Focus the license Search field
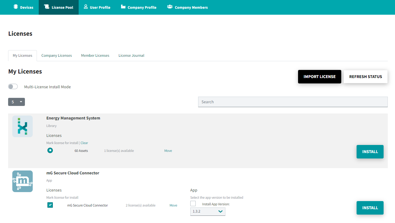395x223 pixels. pyautogui.click(x=293, y=102)
